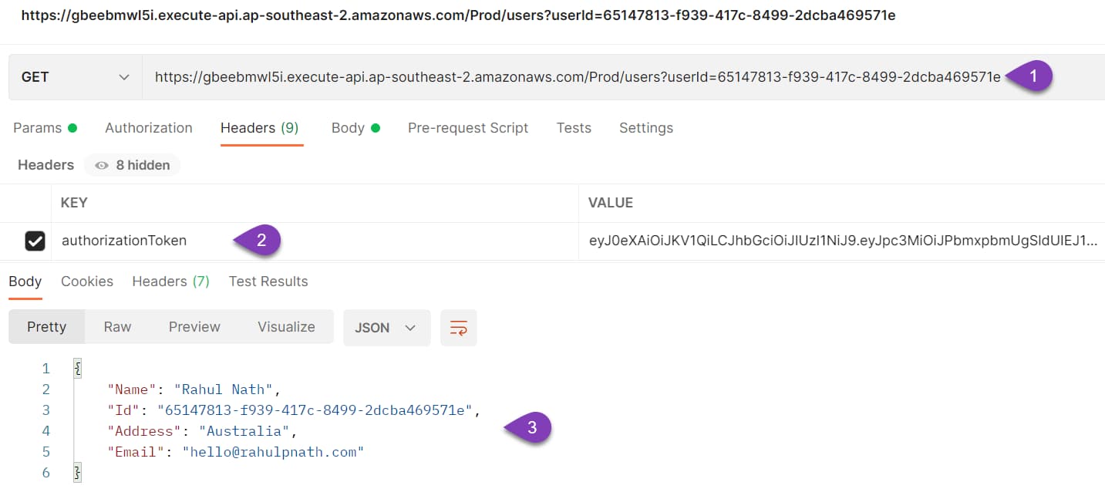View the Test Results tab
Image resolution: width=1105 pixels, height=499 pixels.
(268, 281)
